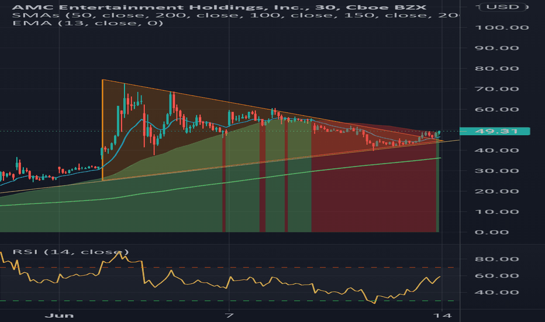This screenshot has width=545, height=322.
Task: Click the 14 date label on time axis
Action: click(x=443, y=316)
